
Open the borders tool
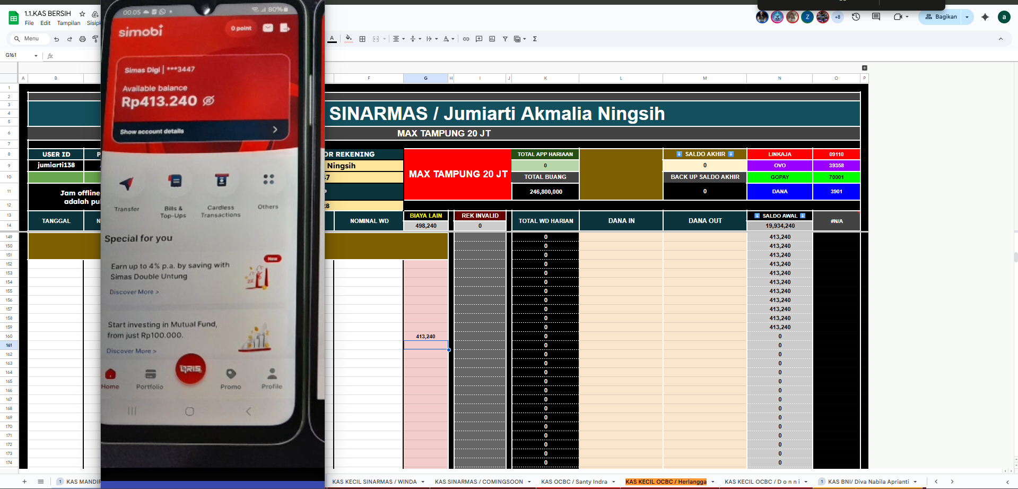click(362, 39)
